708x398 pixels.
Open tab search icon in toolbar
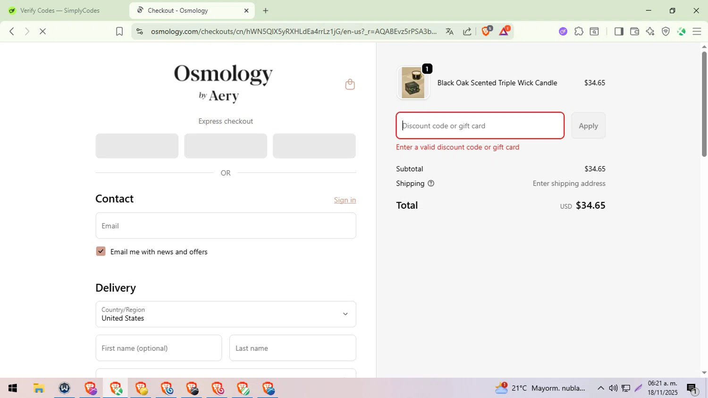tap(594, 31)
